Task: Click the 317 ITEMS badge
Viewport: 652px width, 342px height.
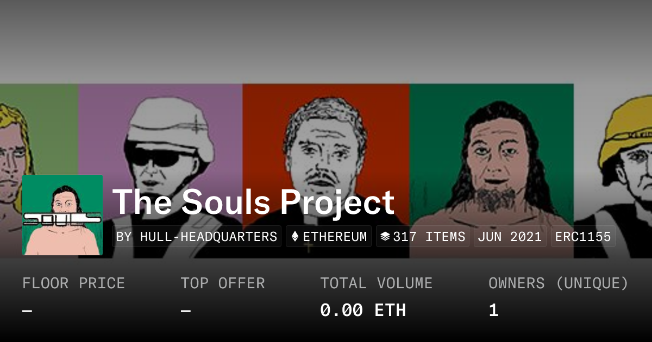Action: point(423,237)
